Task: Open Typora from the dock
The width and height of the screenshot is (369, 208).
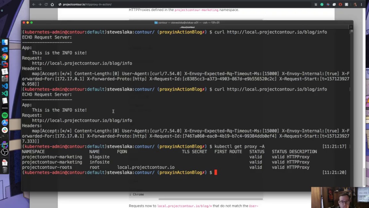Action: click(x=5, y=72)
